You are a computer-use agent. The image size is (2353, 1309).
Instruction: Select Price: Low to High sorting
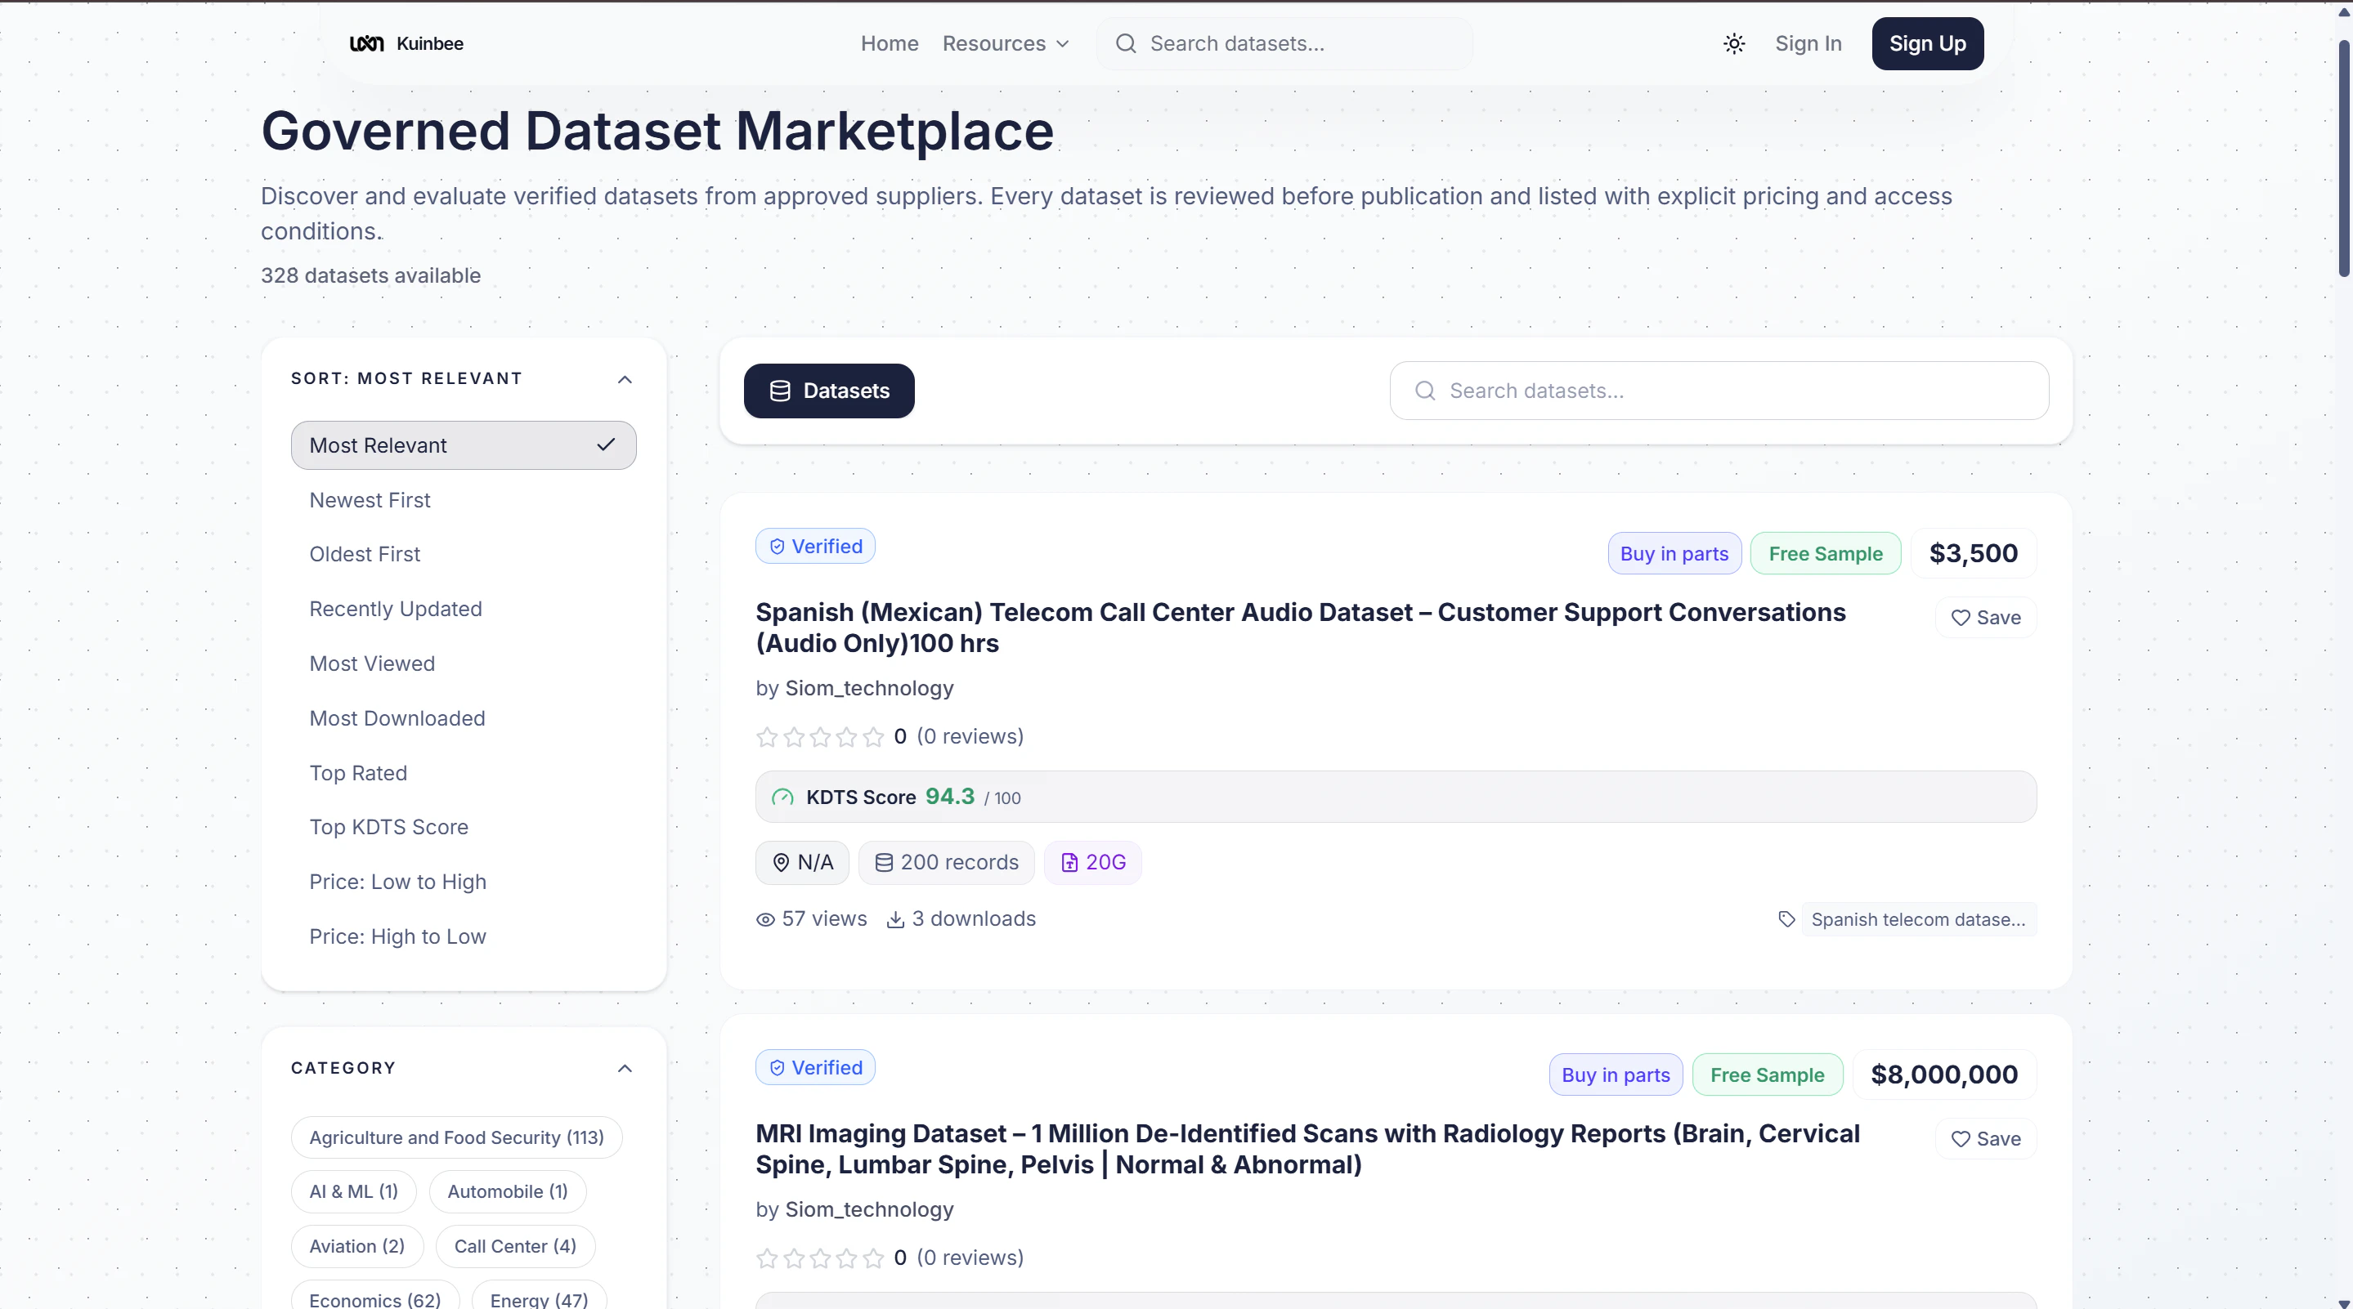click(x=397, y=882)
